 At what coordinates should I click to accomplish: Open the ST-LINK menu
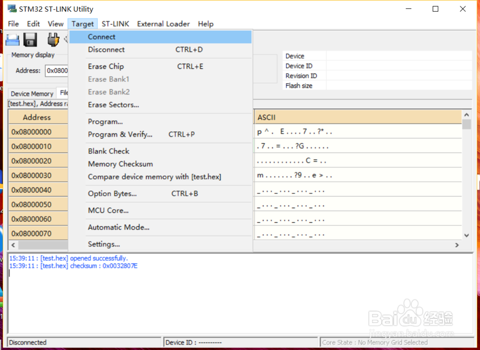[x=115, y=24]
